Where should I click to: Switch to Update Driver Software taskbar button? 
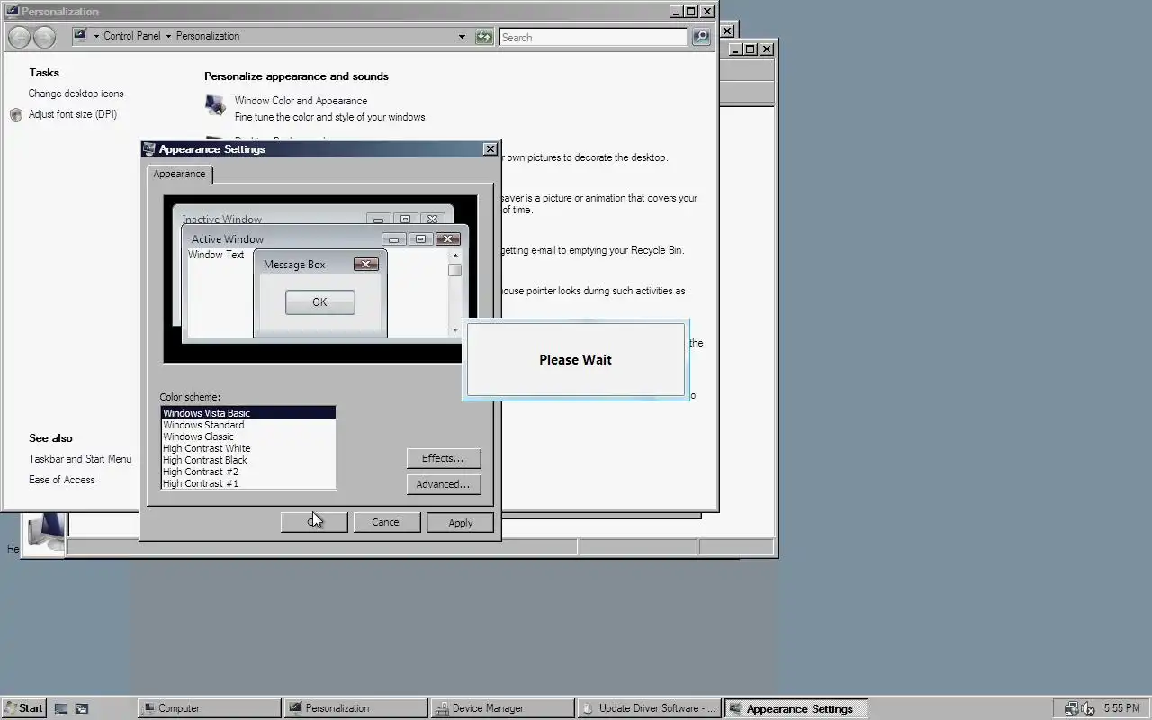(x=649, y=708)
